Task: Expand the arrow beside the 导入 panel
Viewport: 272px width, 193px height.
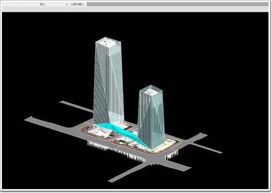Action: (67, 4)
